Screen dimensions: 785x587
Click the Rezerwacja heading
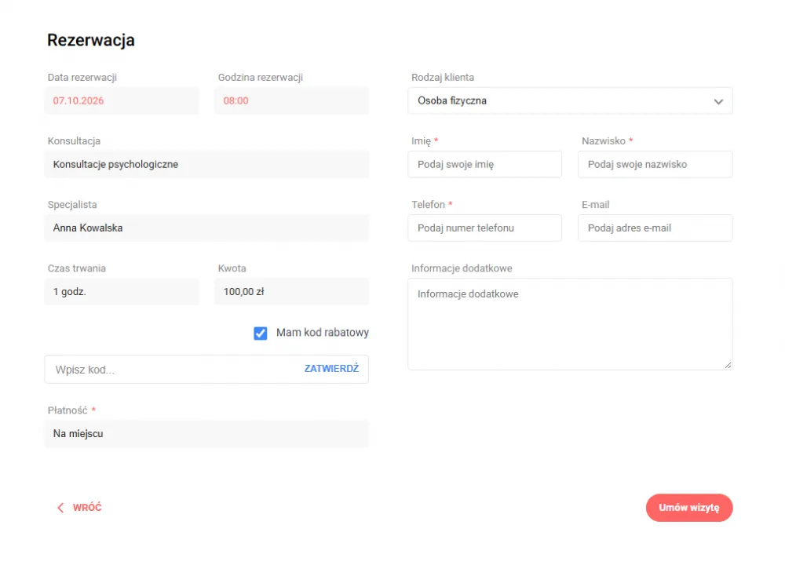coord(90,40)
